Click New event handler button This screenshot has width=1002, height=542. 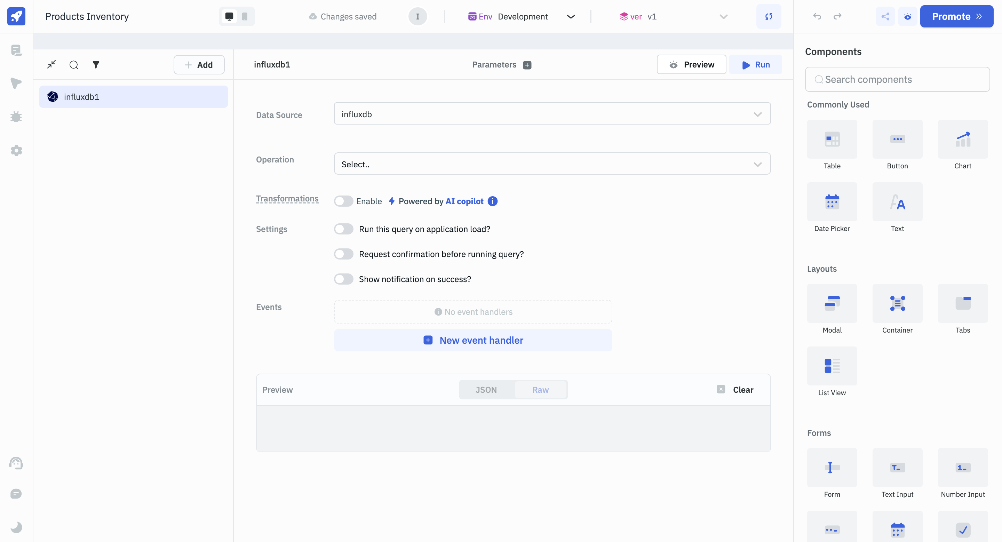[472, 340]
